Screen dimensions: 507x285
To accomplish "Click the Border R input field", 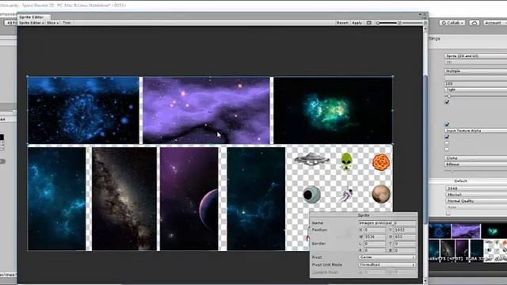I will [375, 250].
